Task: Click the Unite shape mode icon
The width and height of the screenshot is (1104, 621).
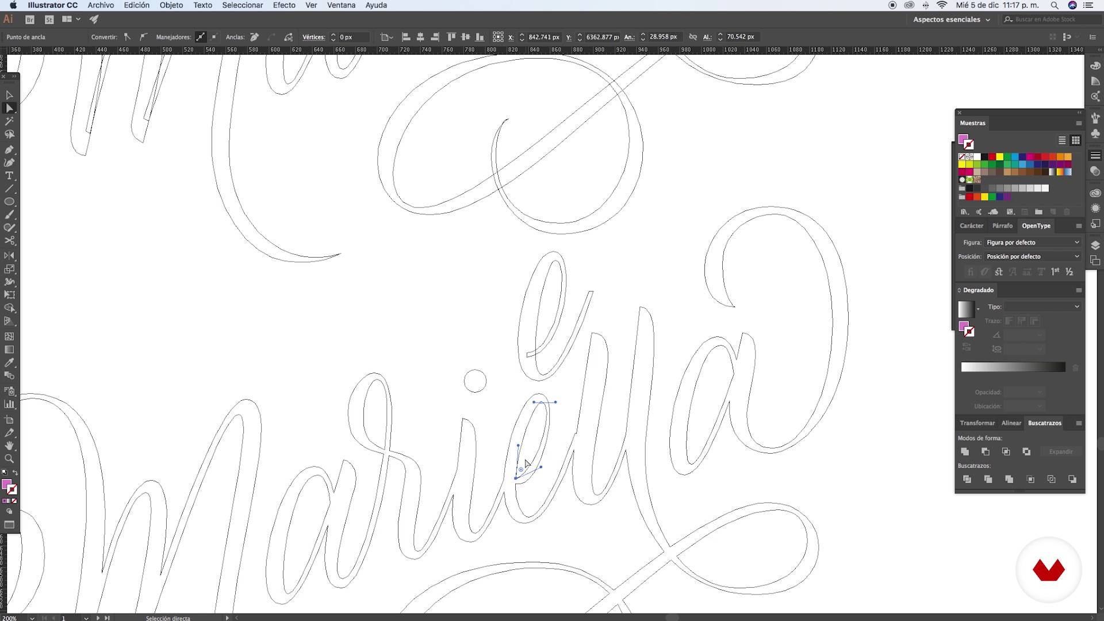Action: pyautogui.click(x=965, y=451)
